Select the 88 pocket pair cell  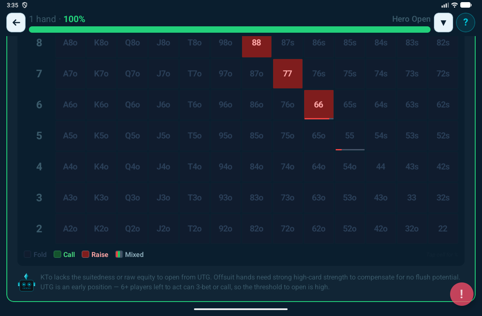pos(257,45)
